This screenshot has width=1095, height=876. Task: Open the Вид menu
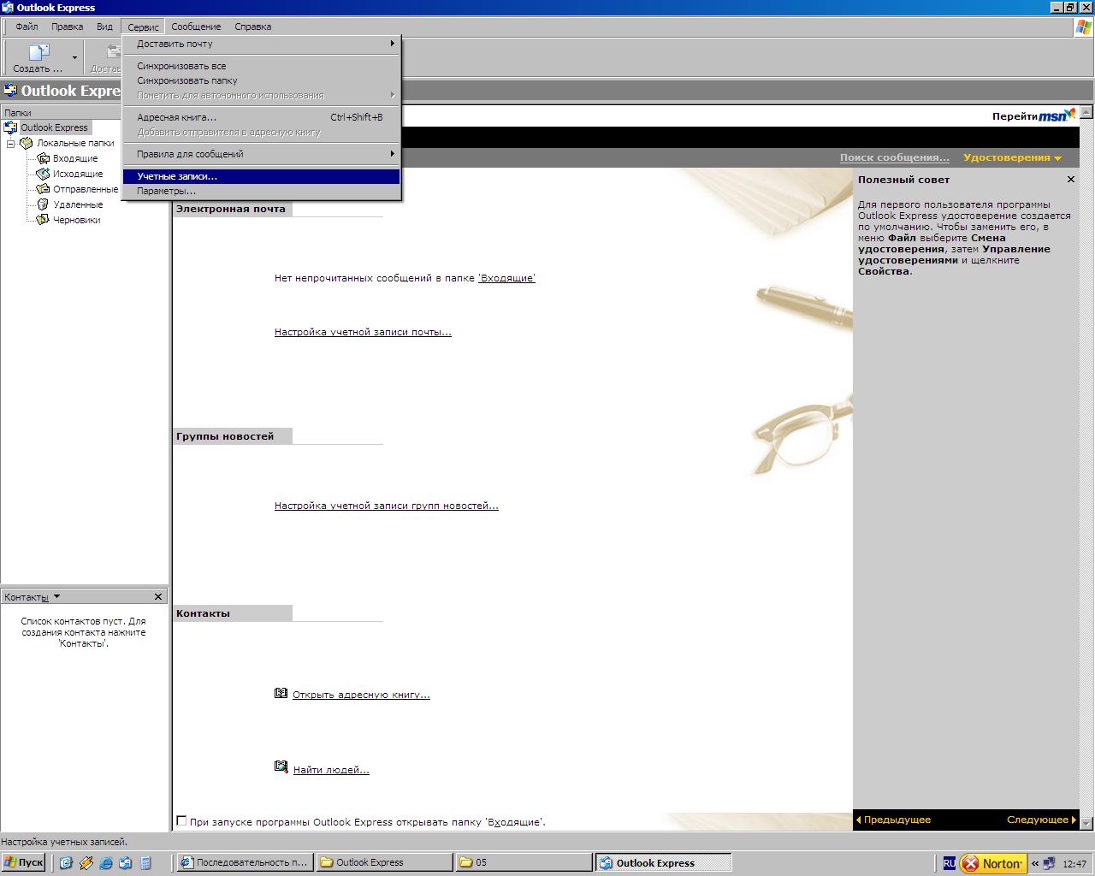(104, 27)
